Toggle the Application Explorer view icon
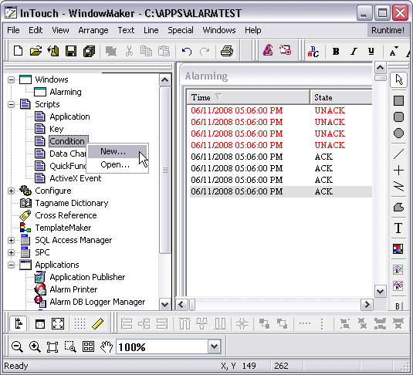 coord(18,323)
